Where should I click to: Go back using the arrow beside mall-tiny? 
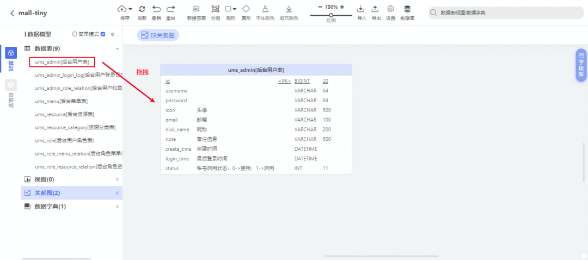click(13, 13)
